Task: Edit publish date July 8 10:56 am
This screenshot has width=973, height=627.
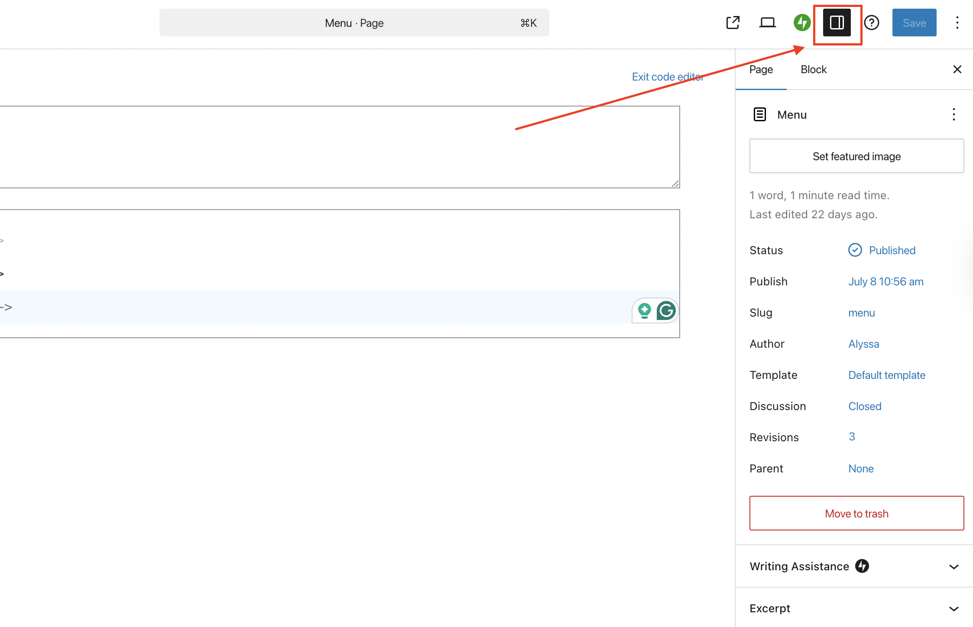Action: (x=886, y=281)
